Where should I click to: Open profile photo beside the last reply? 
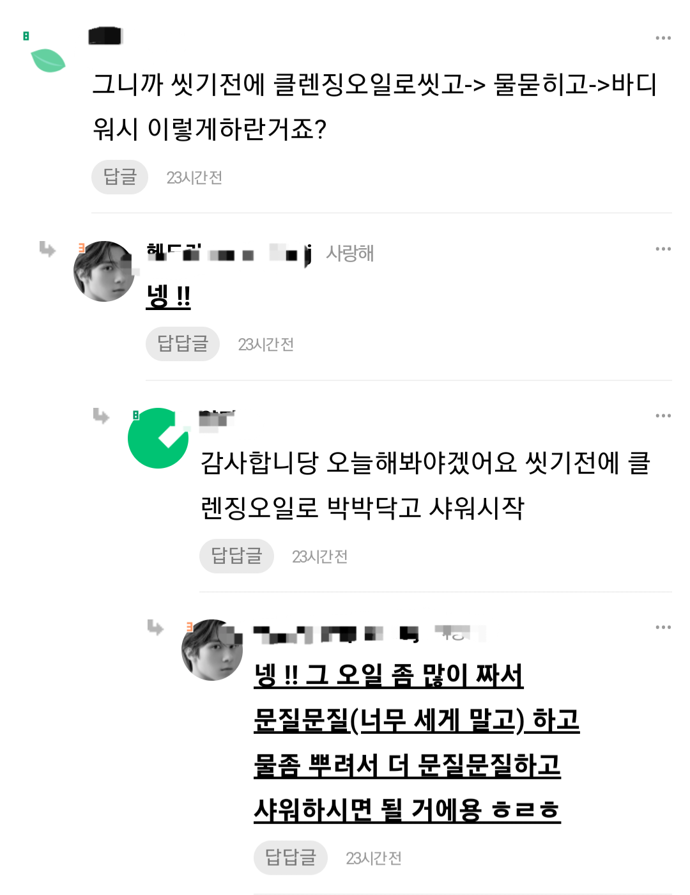pos(212,650)
